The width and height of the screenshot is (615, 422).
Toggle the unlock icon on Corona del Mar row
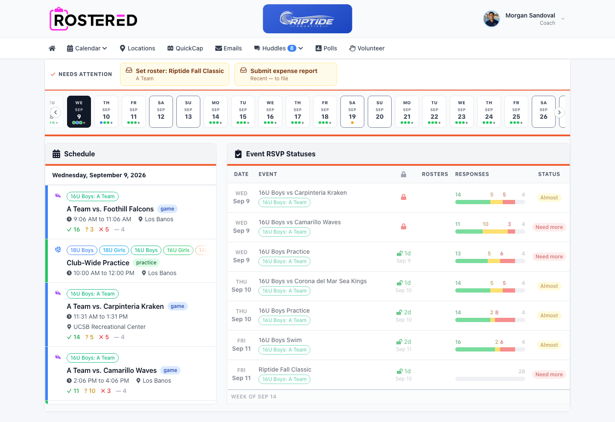pos(400,283)
